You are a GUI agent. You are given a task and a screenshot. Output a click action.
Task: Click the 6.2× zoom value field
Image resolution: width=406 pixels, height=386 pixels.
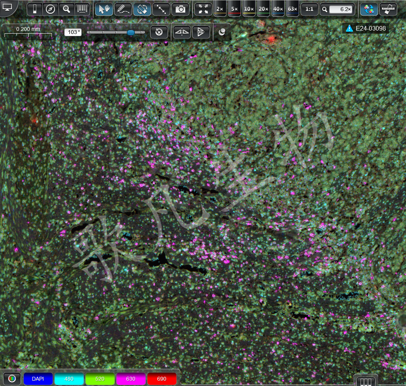point(341,10)
